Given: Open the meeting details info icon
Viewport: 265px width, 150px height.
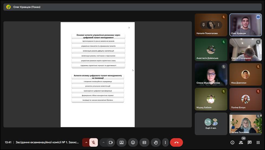Looking at the screenshot, I should click(x=232, y=142).
